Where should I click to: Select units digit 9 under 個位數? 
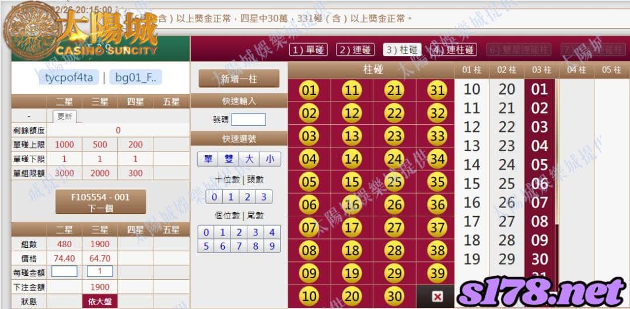pyautogui.click(x=272, y=246)
